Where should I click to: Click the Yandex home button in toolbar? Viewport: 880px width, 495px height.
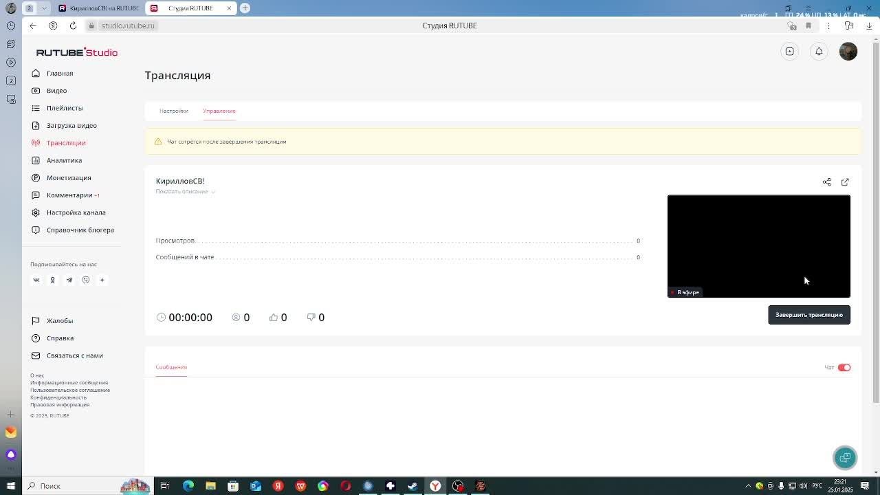click(53, 25)
